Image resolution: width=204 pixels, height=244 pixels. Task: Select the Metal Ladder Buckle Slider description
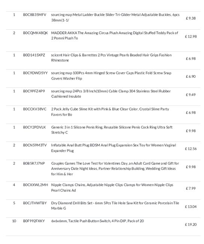coord(115,17)
